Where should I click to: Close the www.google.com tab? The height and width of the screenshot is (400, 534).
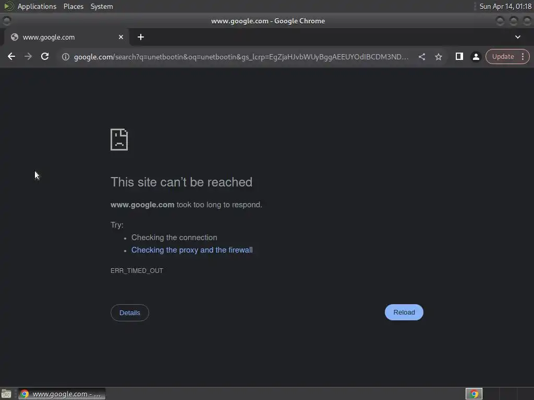[121, 37]
